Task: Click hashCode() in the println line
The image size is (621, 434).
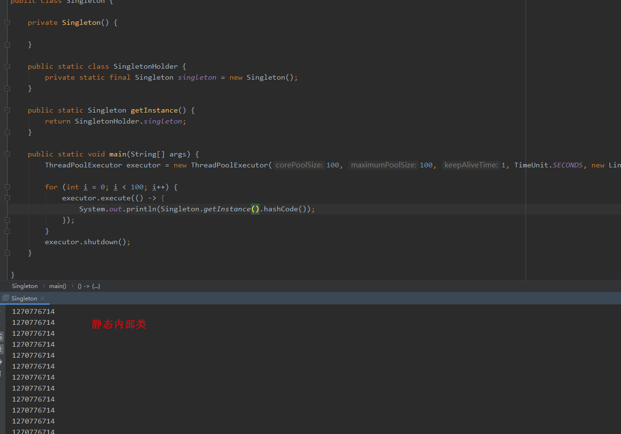Action: [x=285, y=209]
